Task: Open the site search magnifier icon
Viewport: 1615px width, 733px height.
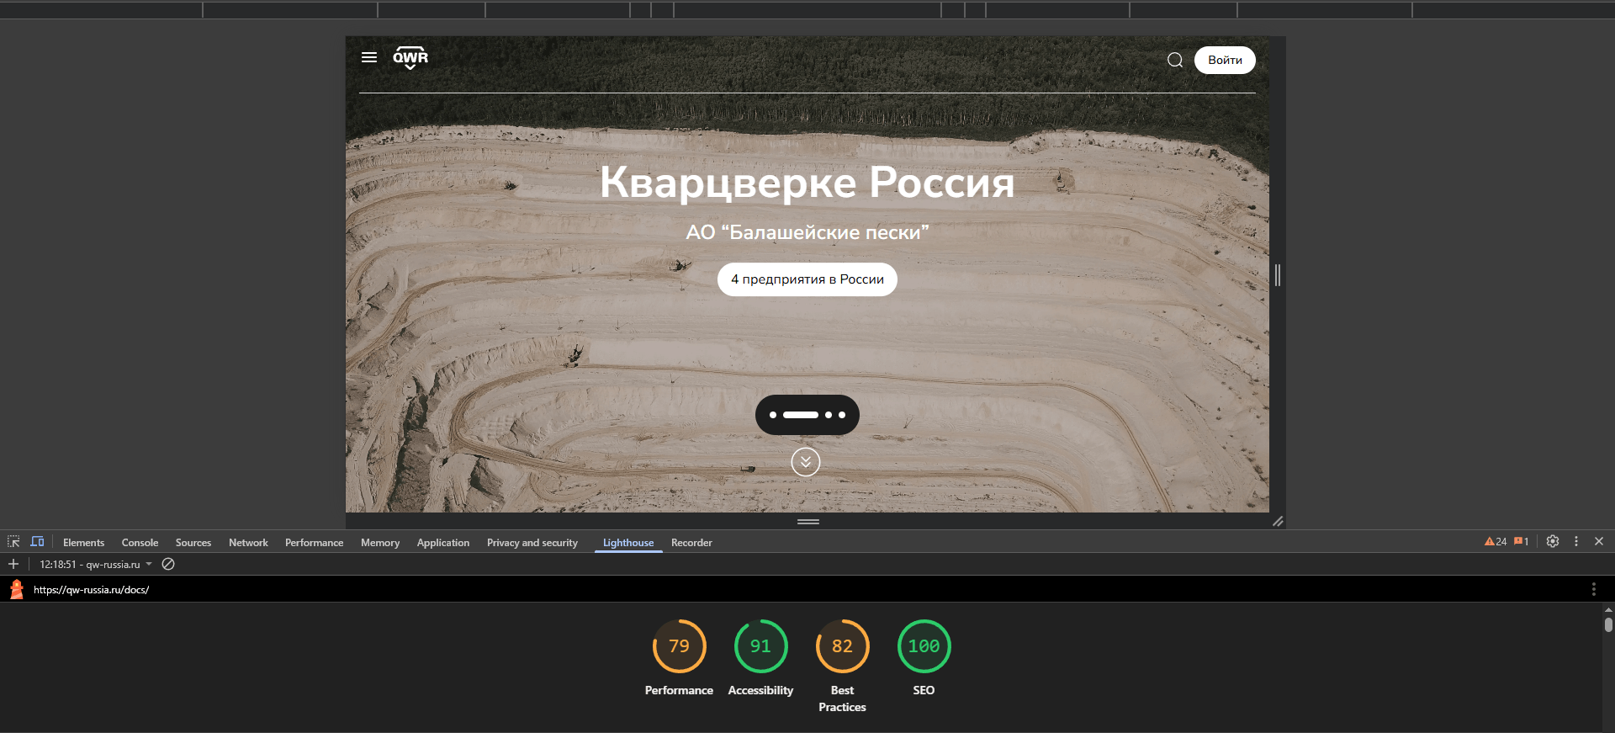Action: point(1175,60)
